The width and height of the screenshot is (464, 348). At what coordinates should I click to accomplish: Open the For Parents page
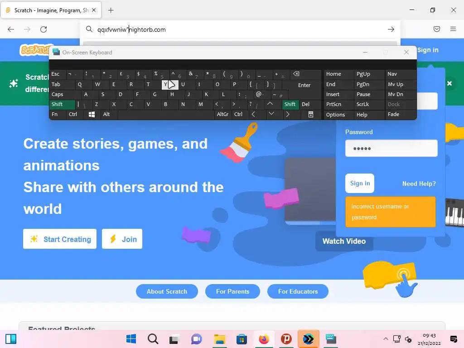click(x=232, y=291)
